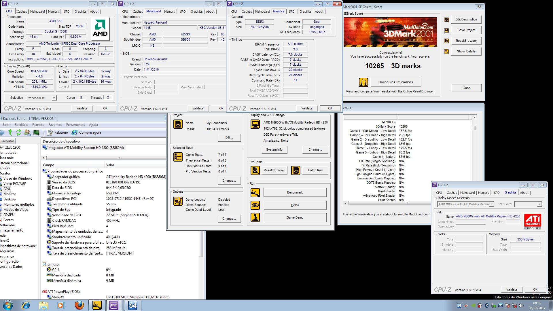Select Fontes in the AIDA64 sidebar
The image size is (553, 311).
(8, 220)
